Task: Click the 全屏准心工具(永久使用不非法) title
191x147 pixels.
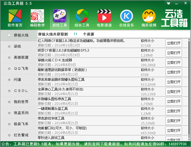Action: pyautogui.click(x=61, y=89)
